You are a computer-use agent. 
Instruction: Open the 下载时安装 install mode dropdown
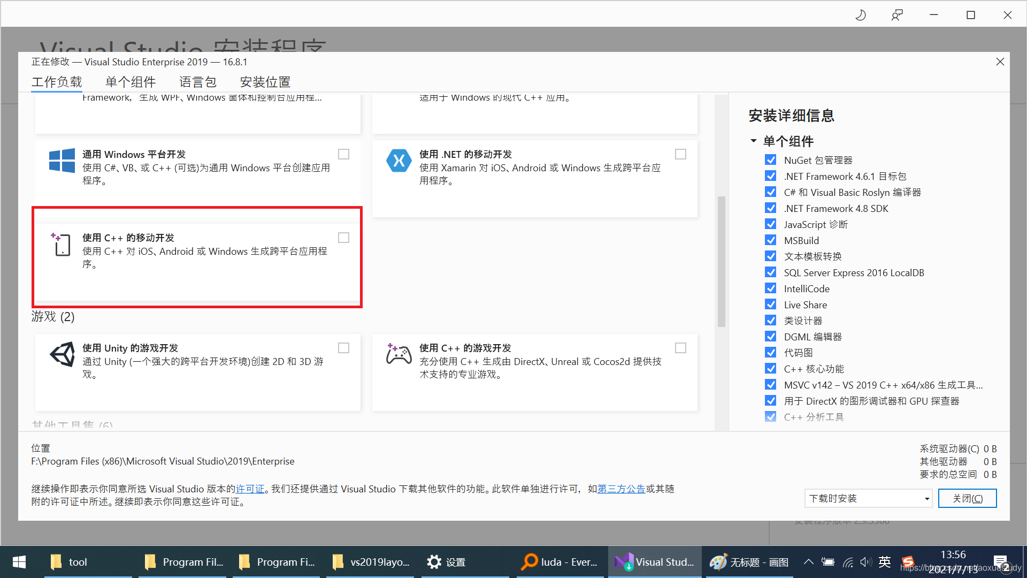[x=868, y=498]
